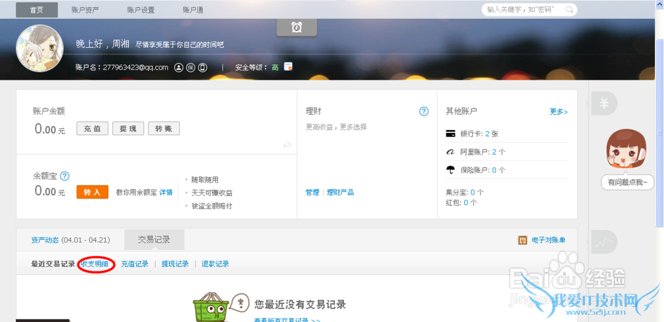Open the help icon next to 余额宝
The height and width of the screenshot is (322, 664).
(x=65, y=176)
